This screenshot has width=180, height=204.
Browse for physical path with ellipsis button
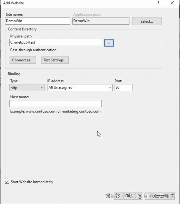109,43
